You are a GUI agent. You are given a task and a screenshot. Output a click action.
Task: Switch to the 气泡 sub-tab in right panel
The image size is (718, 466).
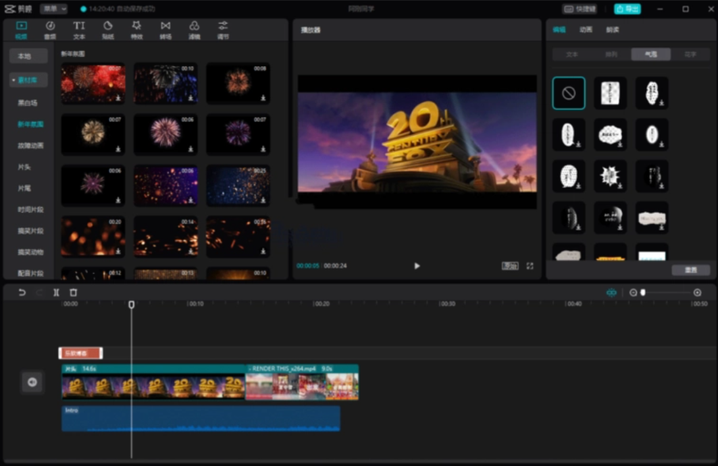650,55
